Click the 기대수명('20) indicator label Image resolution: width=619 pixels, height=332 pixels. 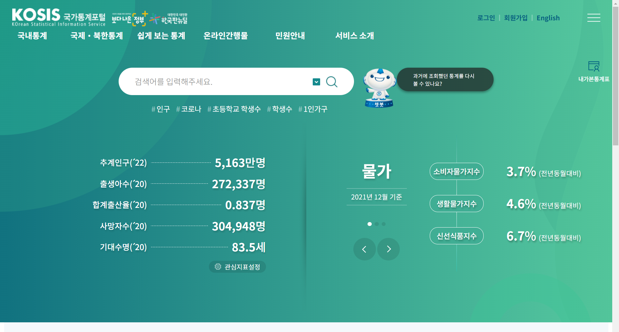click(123, 247)
